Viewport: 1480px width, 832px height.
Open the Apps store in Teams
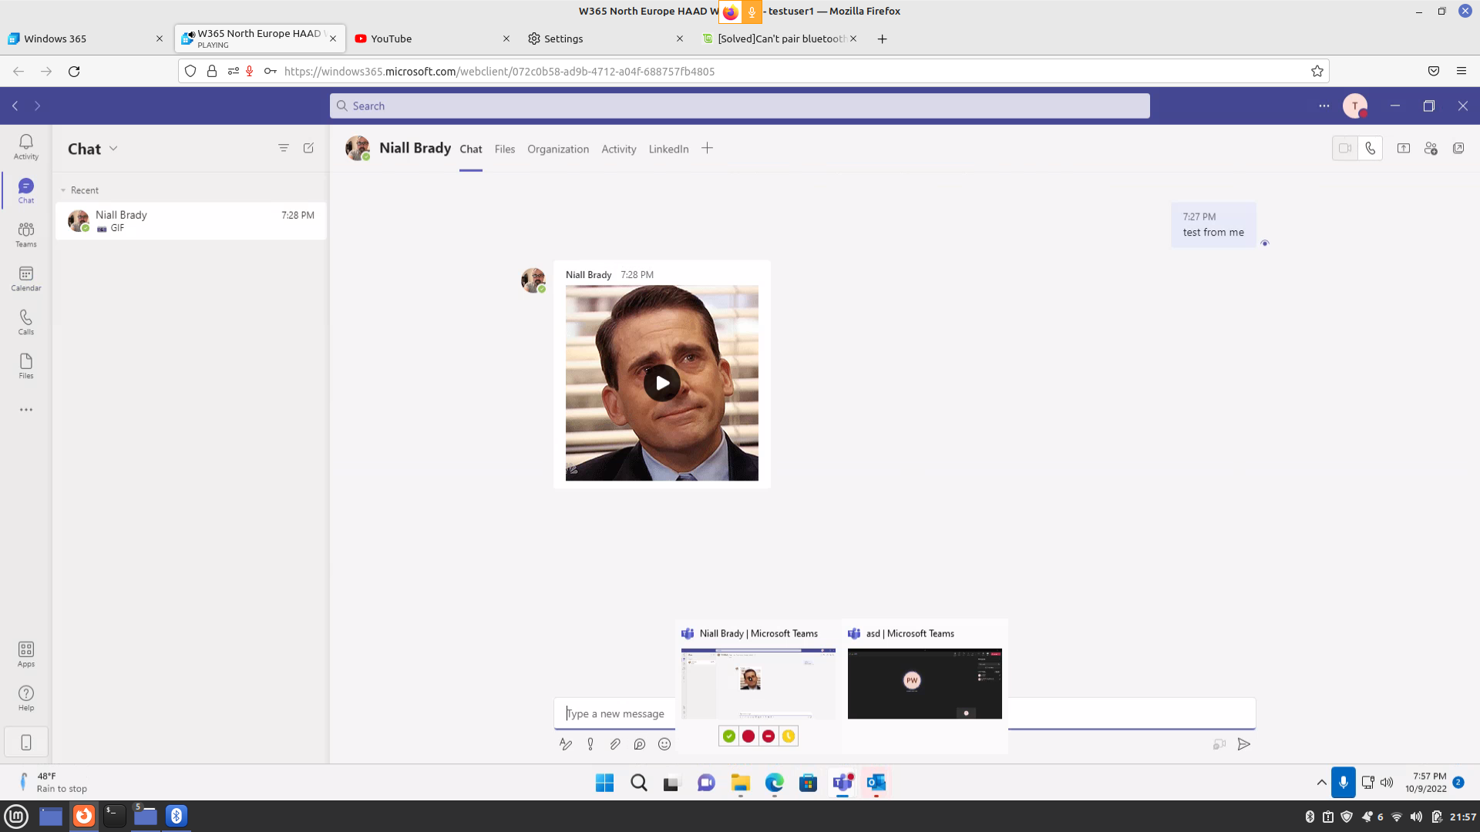[26, 654]
